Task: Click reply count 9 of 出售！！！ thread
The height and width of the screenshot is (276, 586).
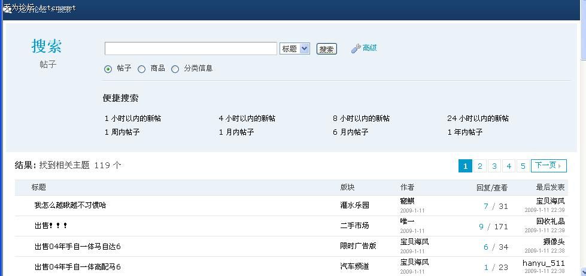Action: point(481,226)
